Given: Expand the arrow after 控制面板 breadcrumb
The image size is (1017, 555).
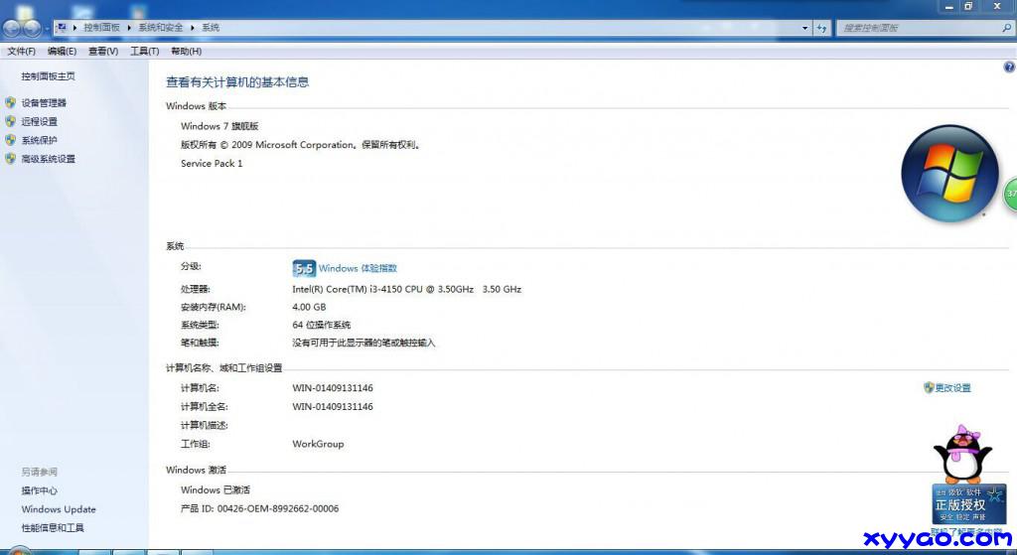Looking at the screenshot, I should pyautogui.click(x=129, y=28).
